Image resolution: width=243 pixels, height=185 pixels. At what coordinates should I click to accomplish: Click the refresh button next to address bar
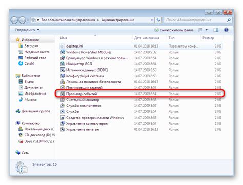pyautogui.click(x=158, y=20)
